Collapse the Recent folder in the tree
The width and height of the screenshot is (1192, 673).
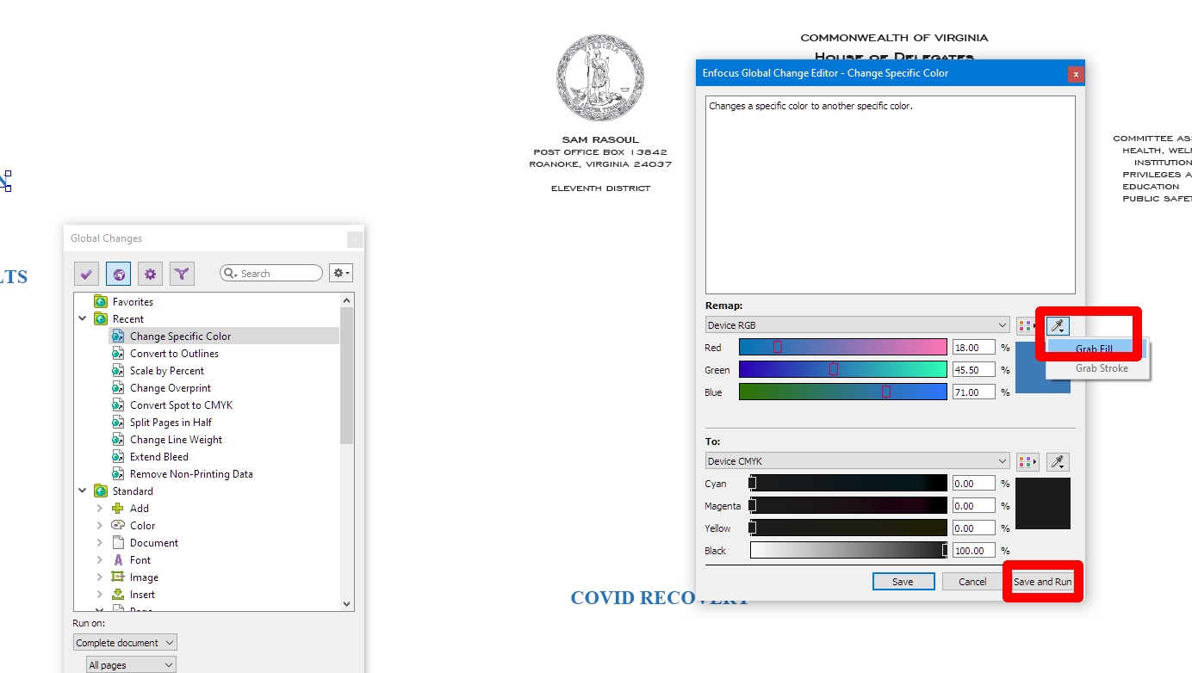pyautogui.click(x=84, y=319)
